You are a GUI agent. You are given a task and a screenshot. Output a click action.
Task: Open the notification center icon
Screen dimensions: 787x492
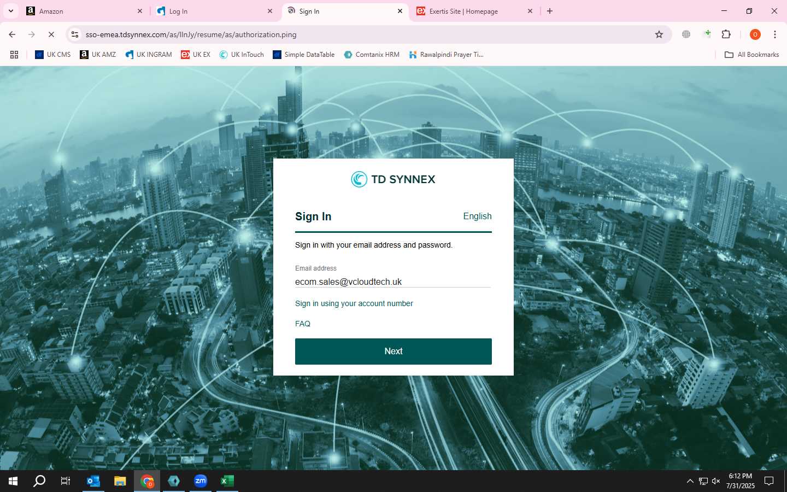[x=769, y=481]
